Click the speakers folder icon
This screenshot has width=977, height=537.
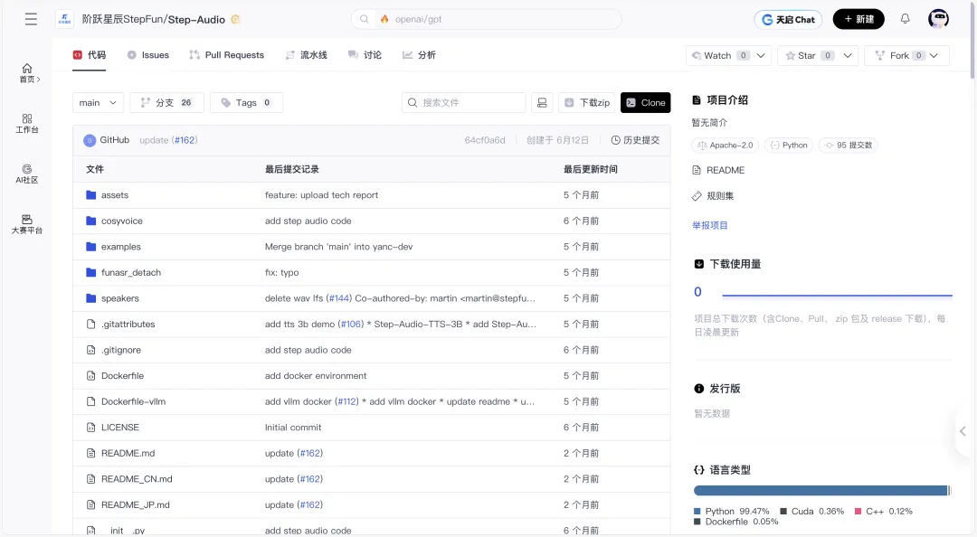(x=91, y=298)
